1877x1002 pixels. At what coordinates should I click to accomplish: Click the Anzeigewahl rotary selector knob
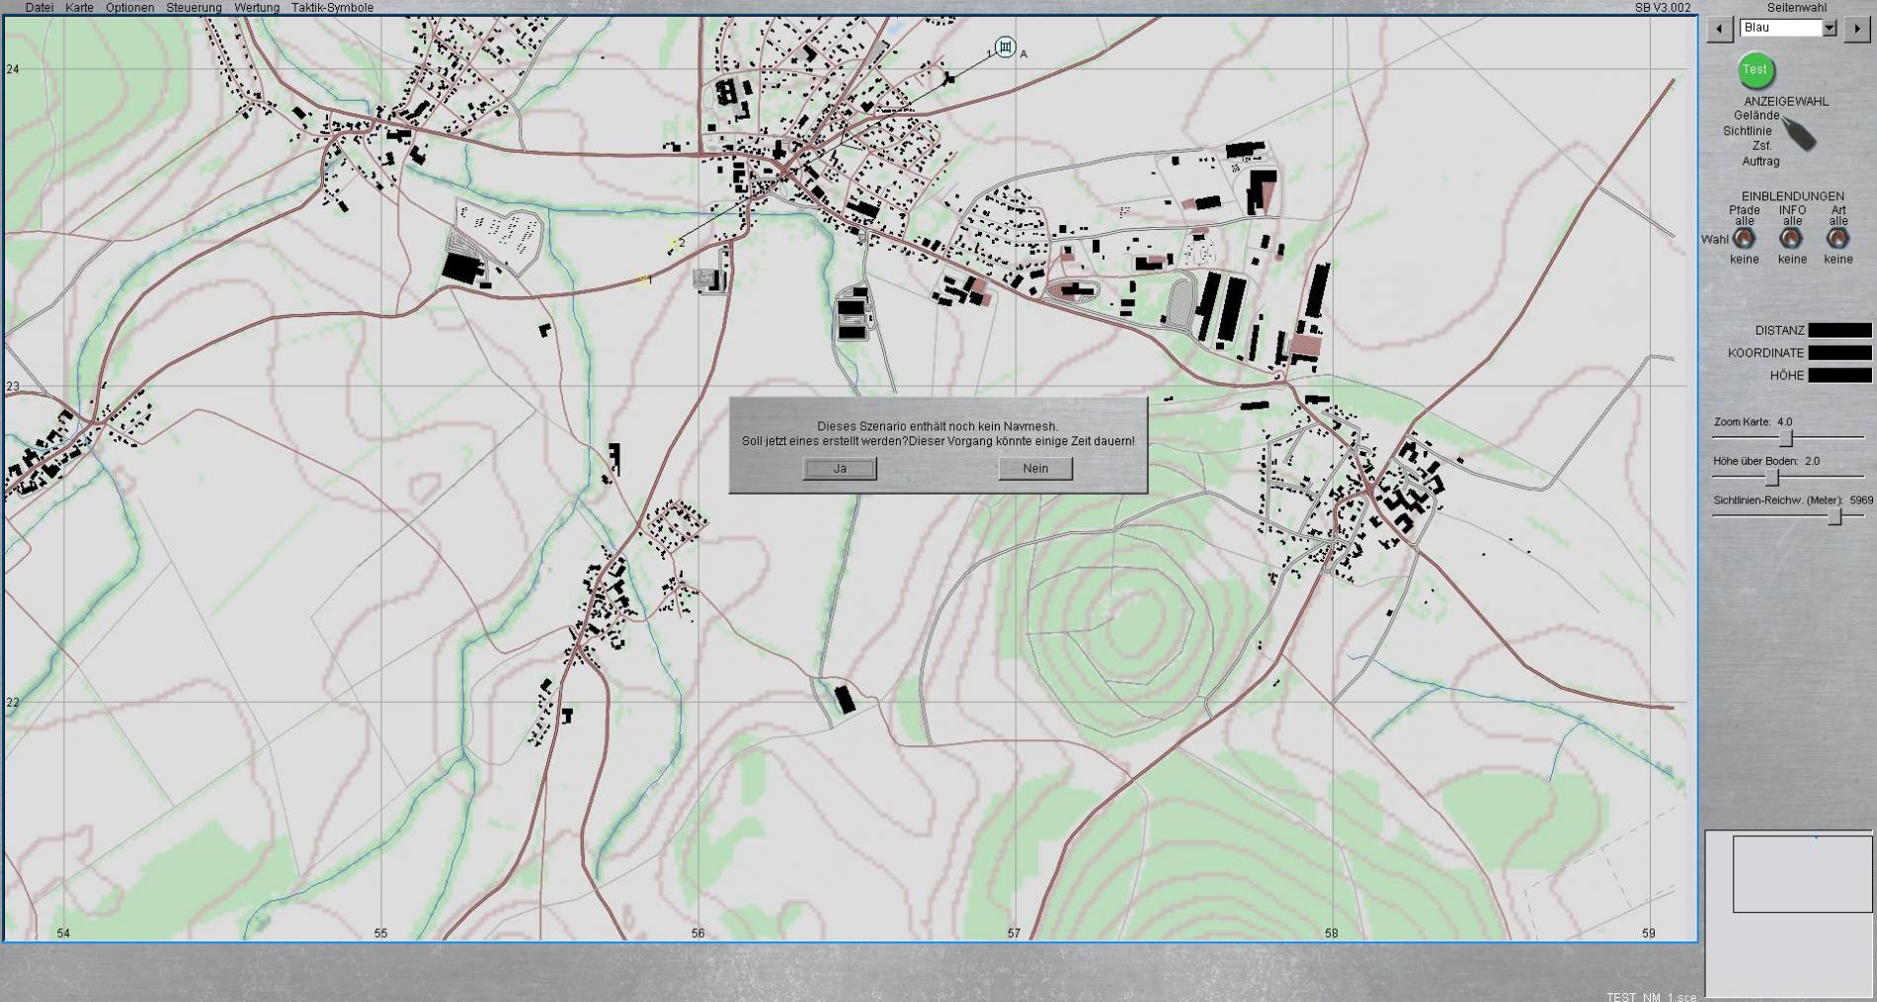click(1799, 133)
